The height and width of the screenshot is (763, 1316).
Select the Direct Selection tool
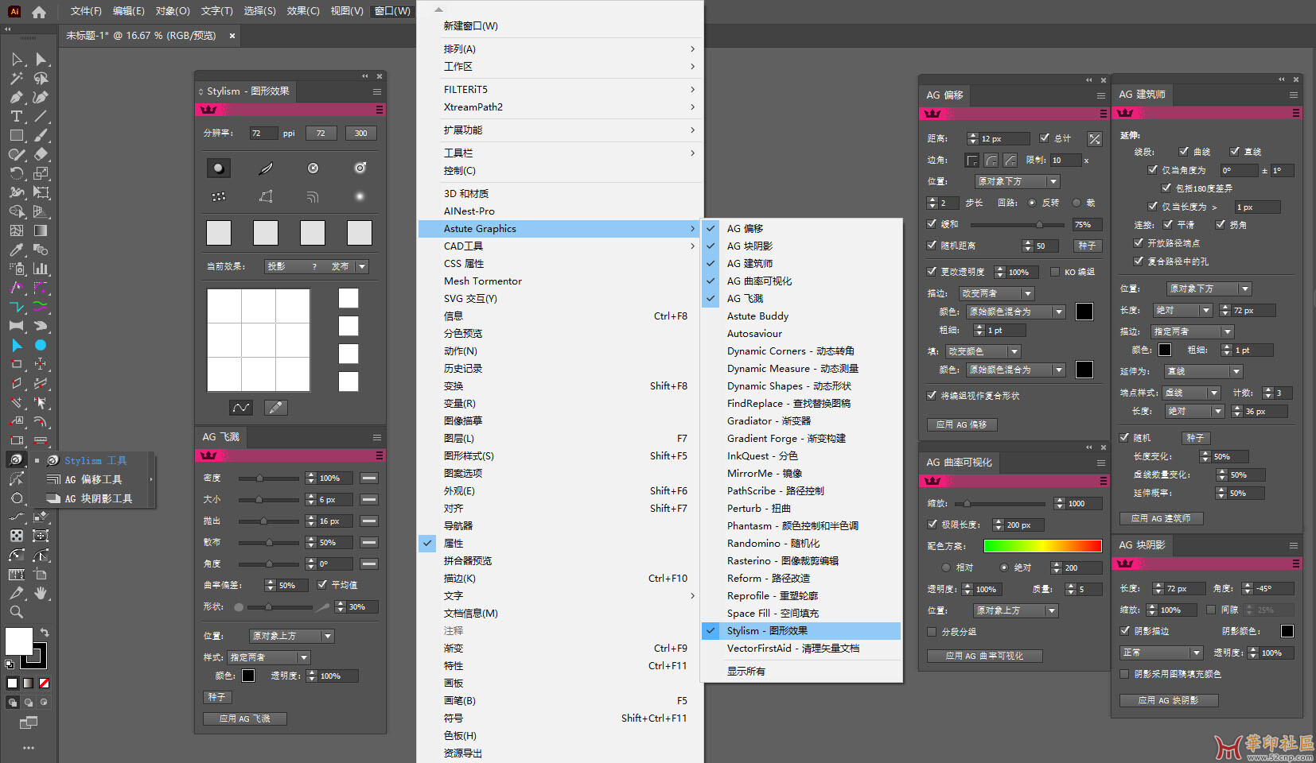[41, 60]
